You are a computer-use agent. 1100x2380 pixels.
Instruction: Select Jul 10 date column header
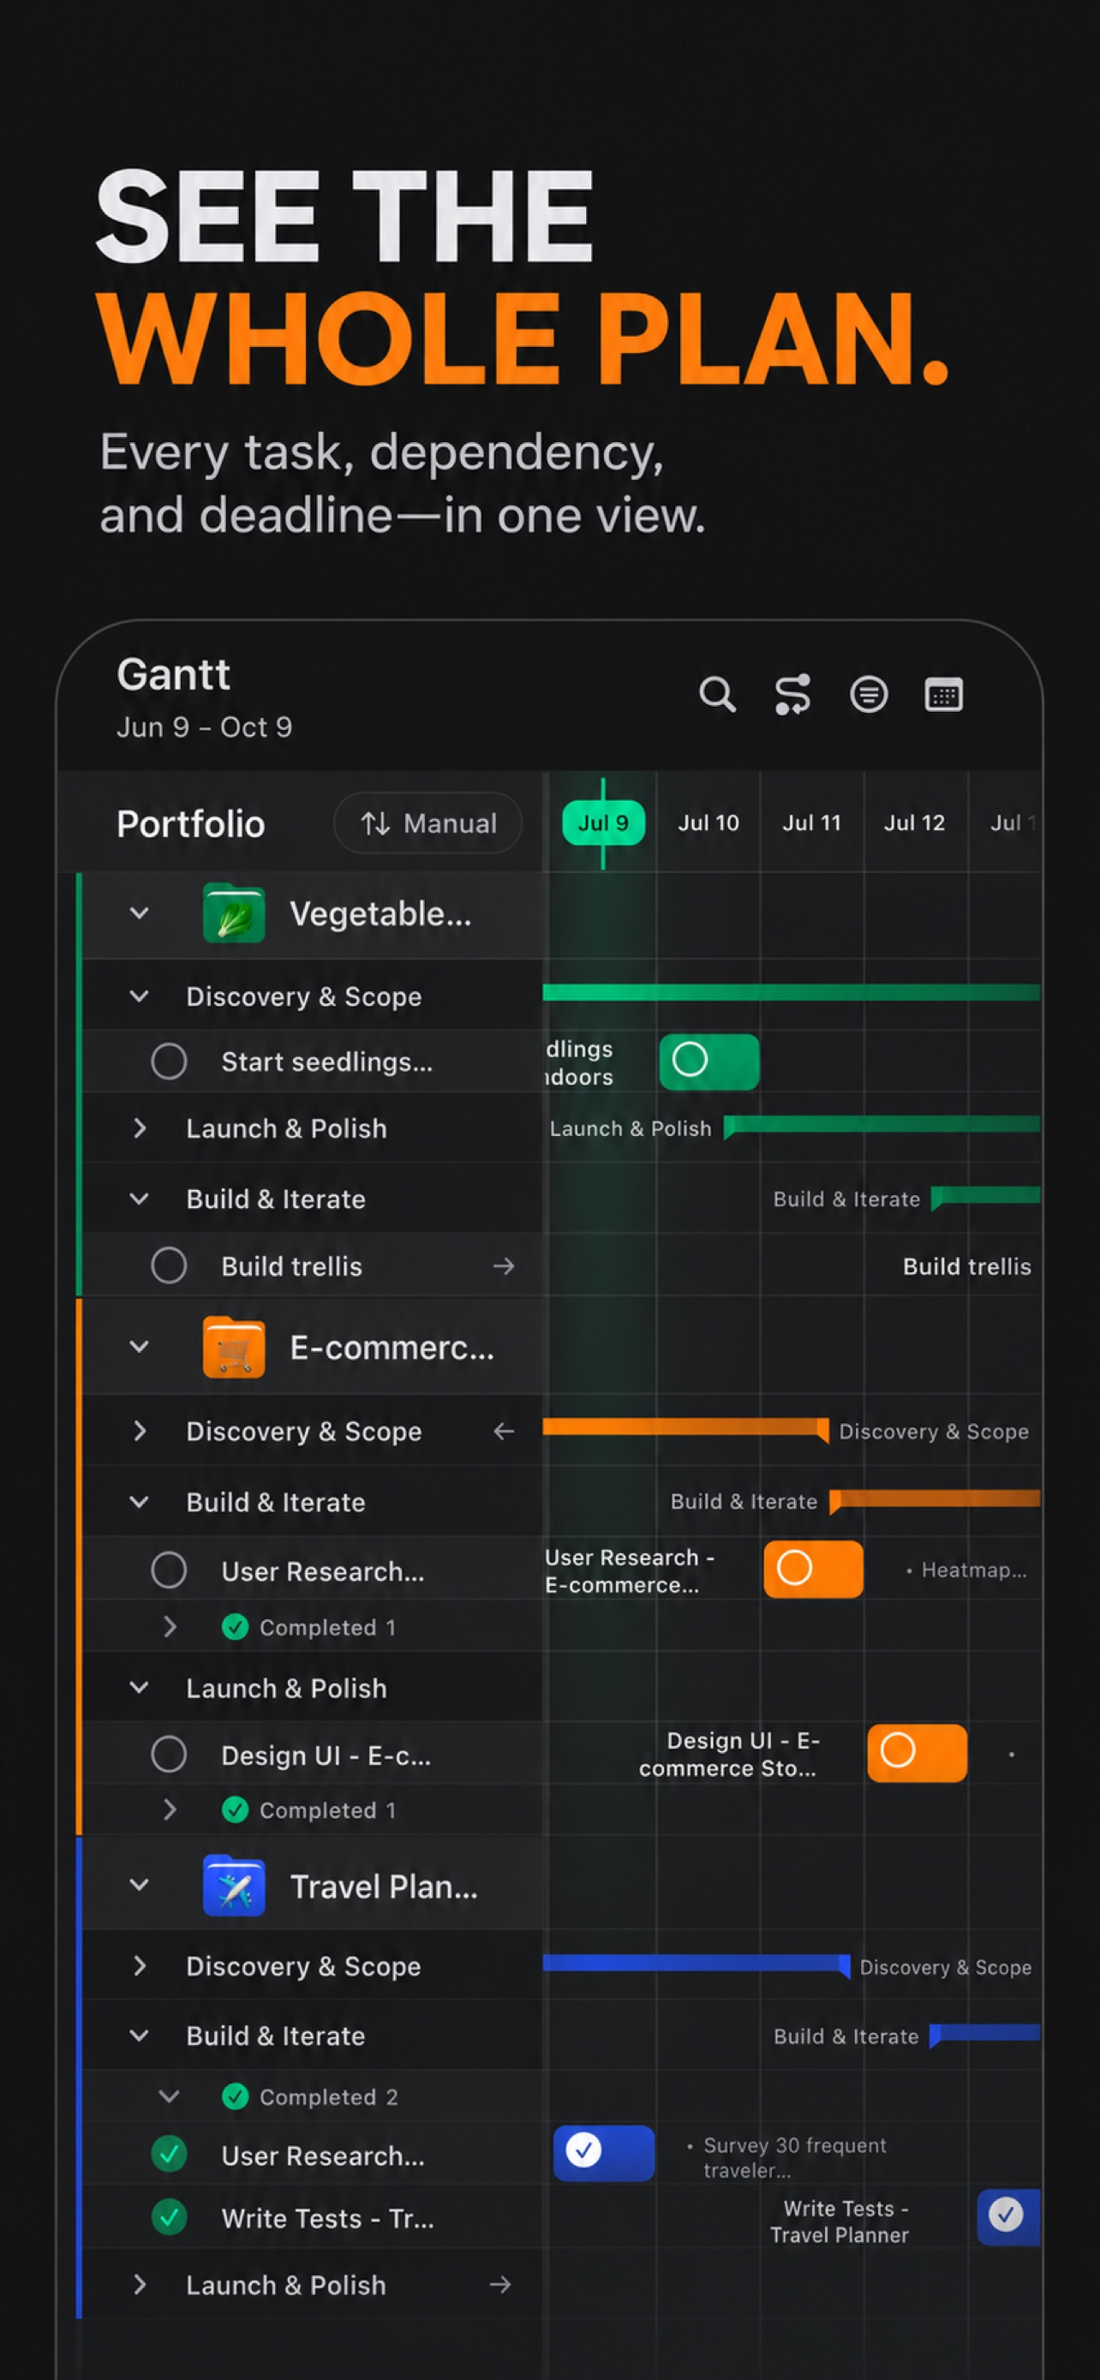click(x=708, y=822)
